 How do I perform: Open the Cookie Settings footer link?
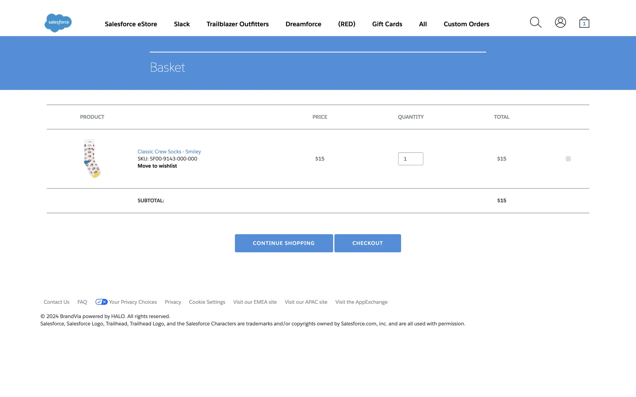tap(207, 302)
